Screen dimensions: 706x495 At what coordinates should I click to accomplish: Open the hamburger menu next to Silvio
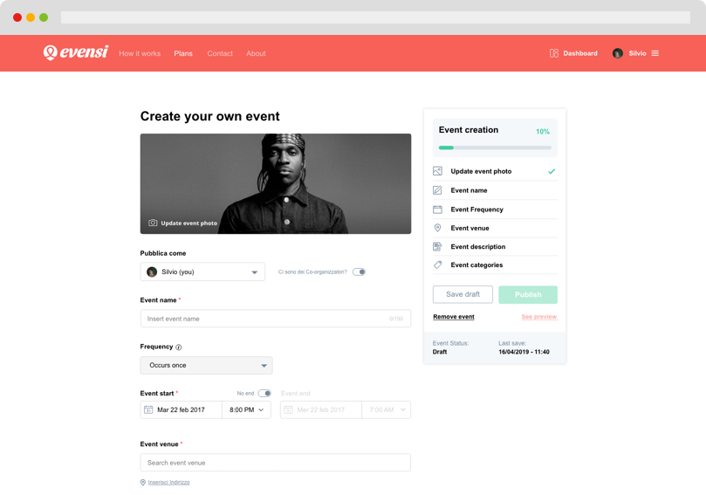(655, 53)
